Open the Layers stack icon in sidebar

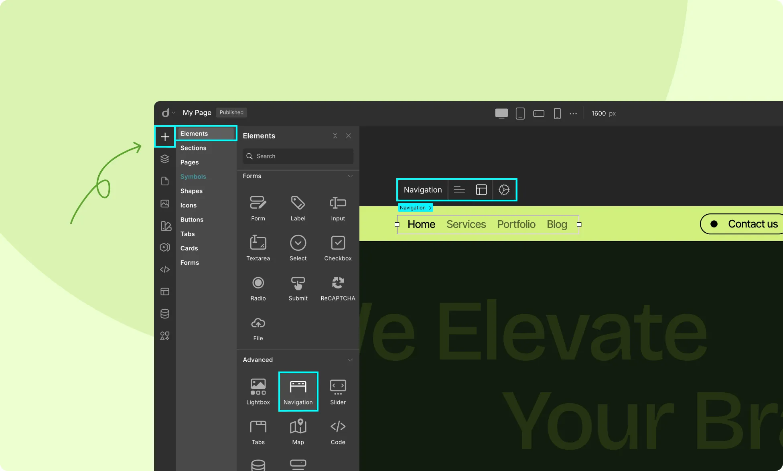165,159
